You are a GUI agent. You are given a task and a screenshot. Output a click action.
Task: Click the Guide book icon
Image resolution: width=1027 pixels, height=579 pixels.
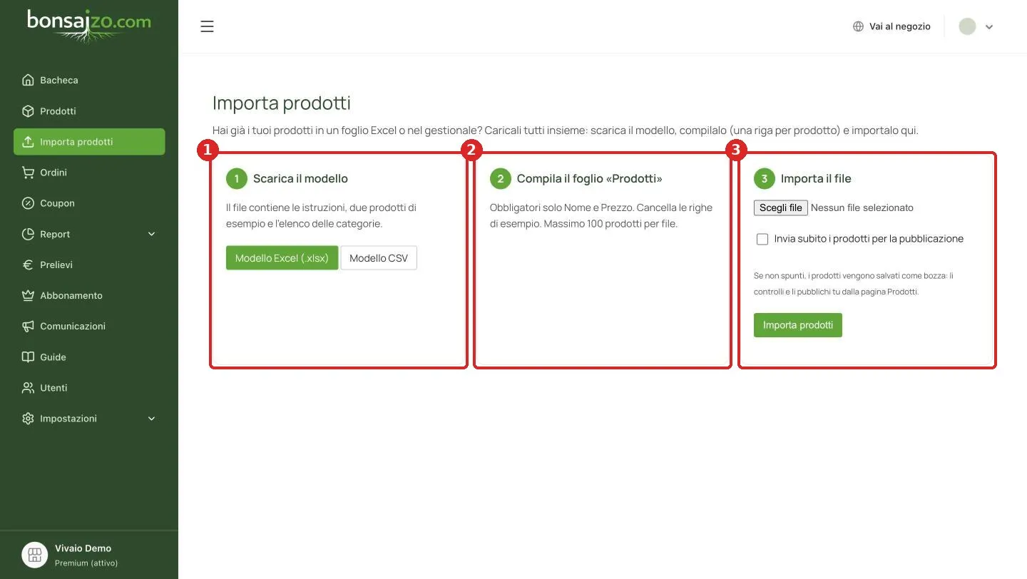(28, 357)
